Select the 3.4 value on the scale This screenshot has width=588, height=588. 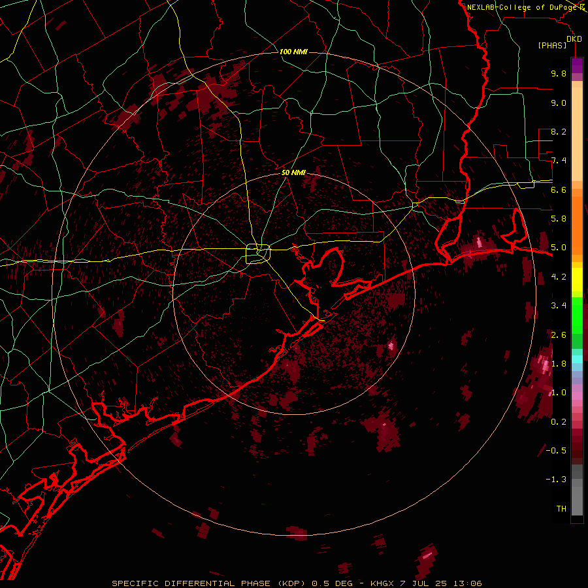[x=559, y=306]
